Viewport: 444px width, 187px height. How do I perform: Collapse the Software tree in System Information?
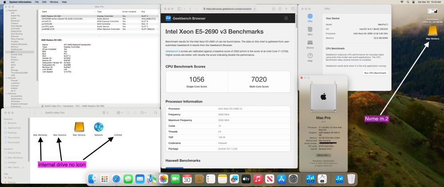point(7,93)
